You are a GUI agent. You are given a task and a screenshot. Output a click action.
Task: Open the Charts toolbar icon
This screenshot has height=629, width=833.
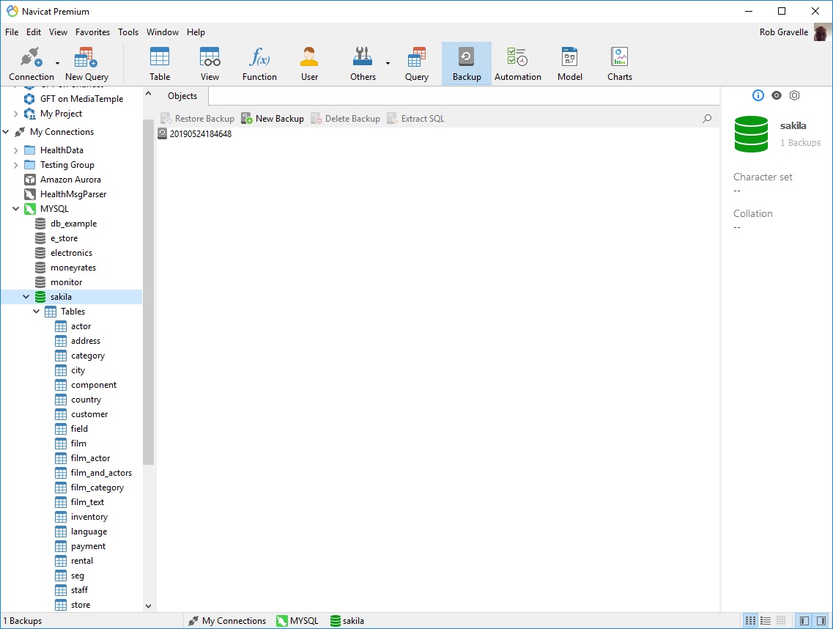pyautogui.click(x=619, y=64)
